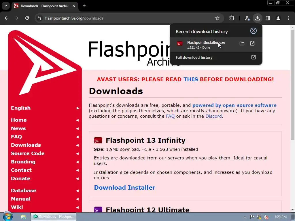This screenshot has height=221, width=295.
Task: Click the address bar URL
Action: [74, 18]
